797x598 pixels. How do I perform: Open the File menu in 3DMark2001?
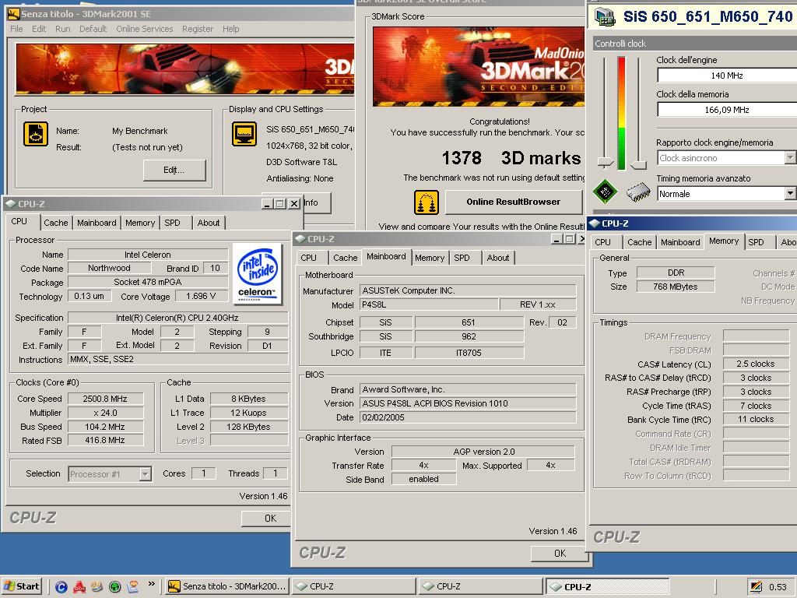click(16, 29)
